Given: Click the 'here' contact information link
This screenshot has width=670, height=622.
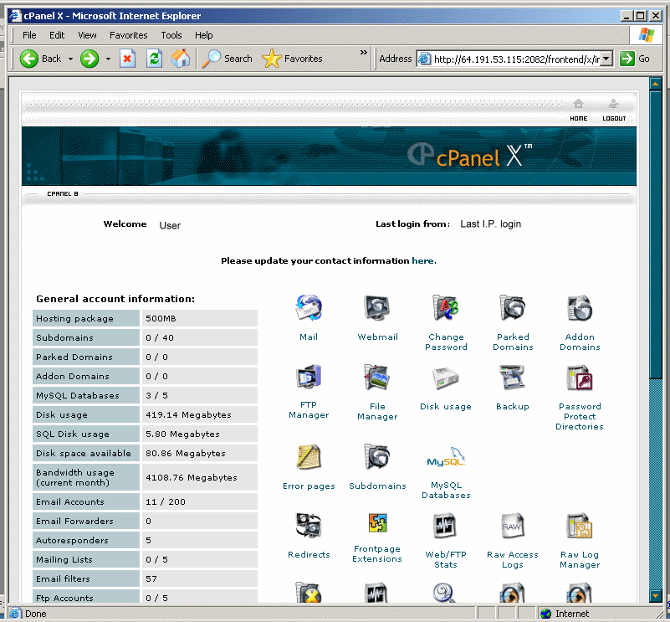Looking at the screenshot, I should pos(422,261).
